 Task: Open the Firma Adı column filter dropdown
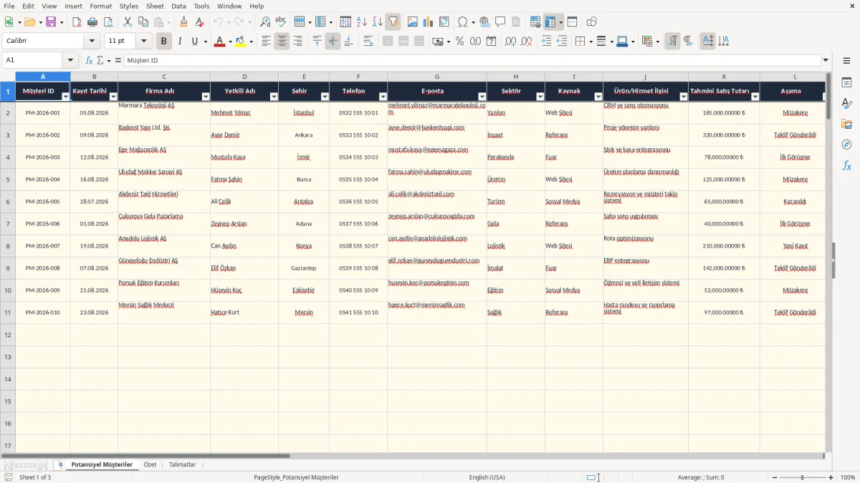(x=206, y=97)
